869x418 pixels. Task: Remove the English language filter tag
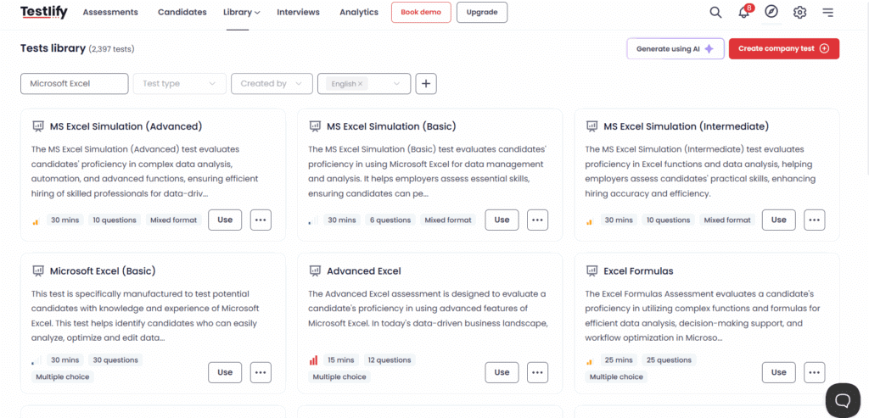360,84
